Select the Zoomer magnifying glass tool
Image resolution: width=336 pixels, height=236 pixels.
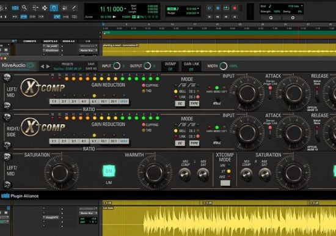coord(24,8)
